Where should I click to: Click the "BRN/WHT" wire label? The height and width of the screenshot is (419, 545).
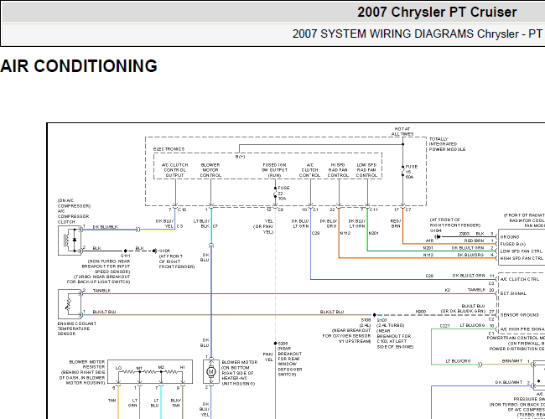(512, 361)
